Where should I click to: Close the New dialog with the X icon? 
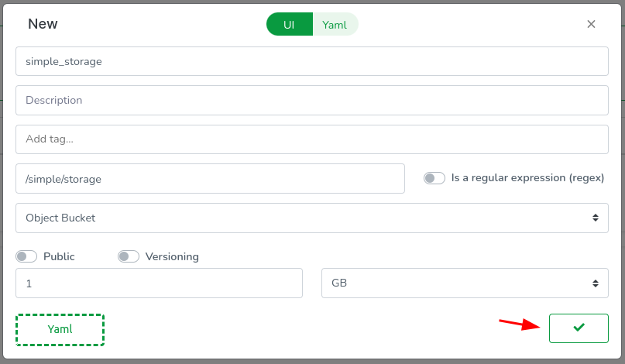(x=591, y=24)
